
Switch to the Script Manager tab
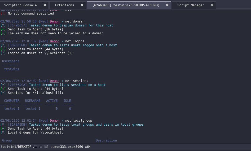coord(191,5)
